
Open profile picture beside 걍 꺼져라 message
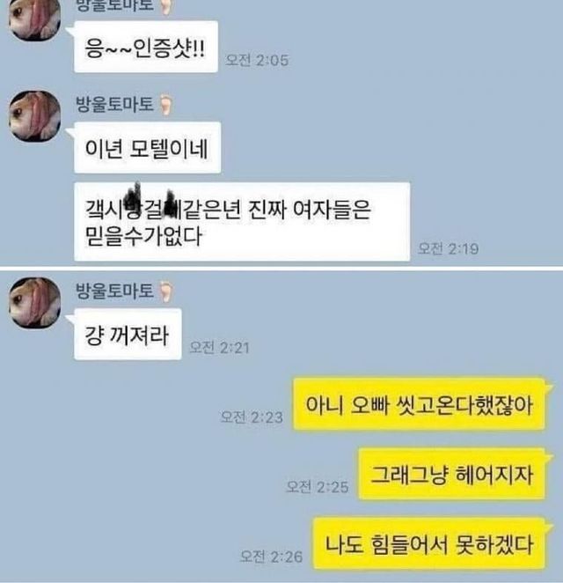coord(35,302)
